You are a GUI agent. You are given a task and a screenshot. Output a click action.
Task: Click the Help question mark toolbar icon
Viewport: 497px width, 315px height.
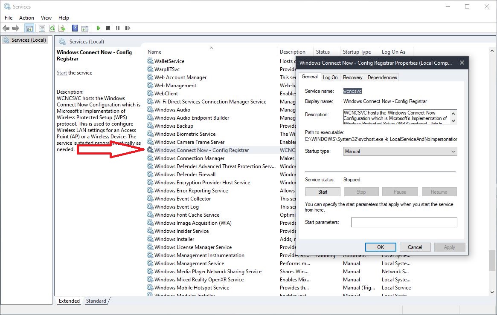coord(74,28)
